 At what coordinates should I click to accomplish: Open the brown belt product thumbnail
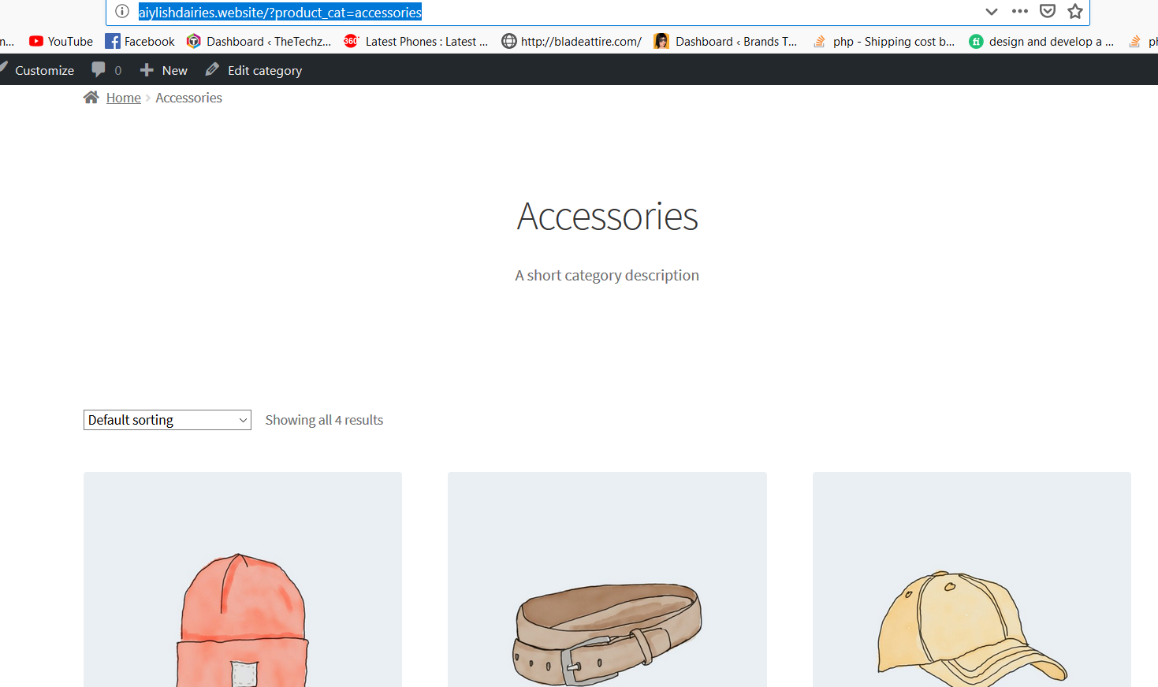click(607, 580)
